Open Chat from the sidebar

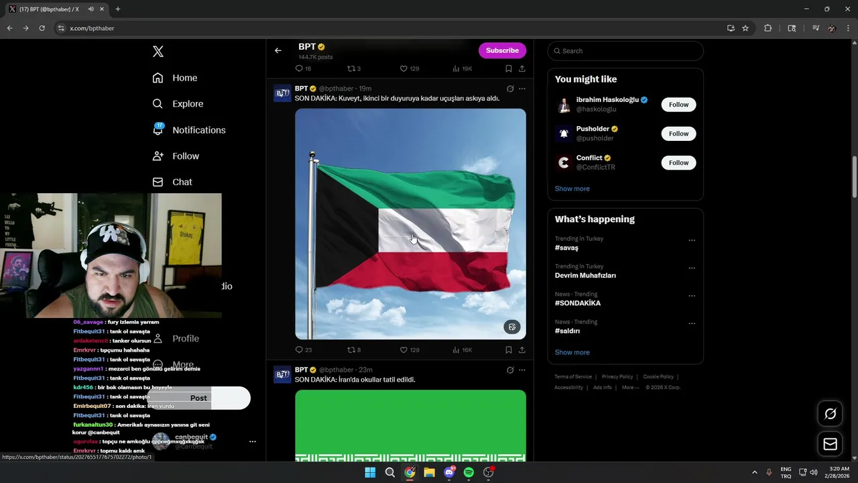click(172, 182)
